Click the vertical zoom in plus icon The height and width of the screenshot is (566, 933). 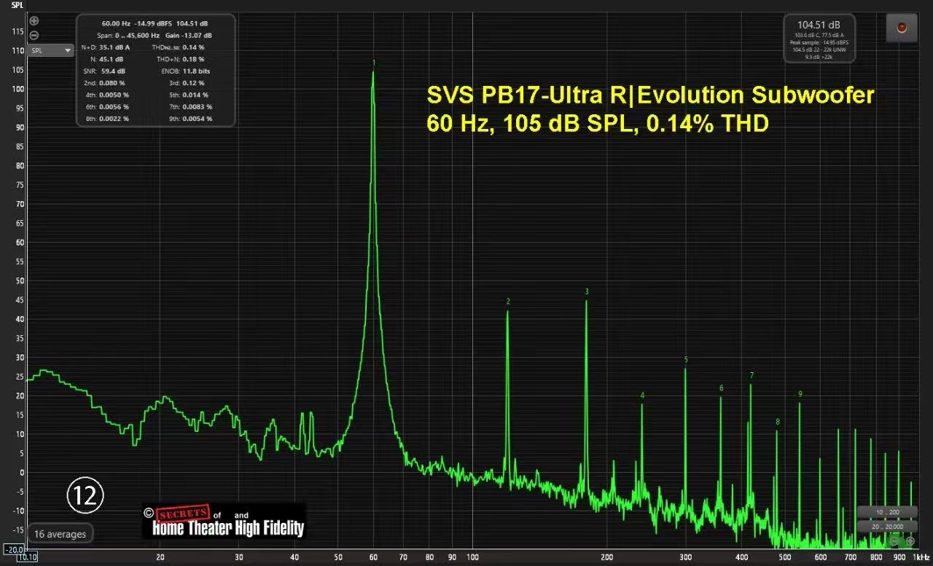click(x=34, y=21)
